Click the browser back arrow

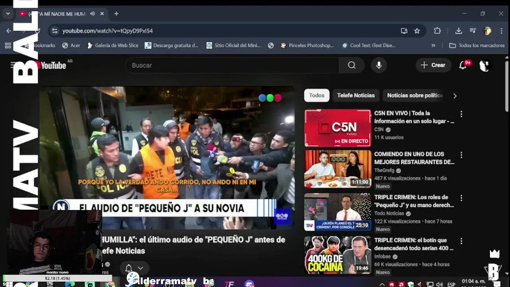[x=9, y=31]
